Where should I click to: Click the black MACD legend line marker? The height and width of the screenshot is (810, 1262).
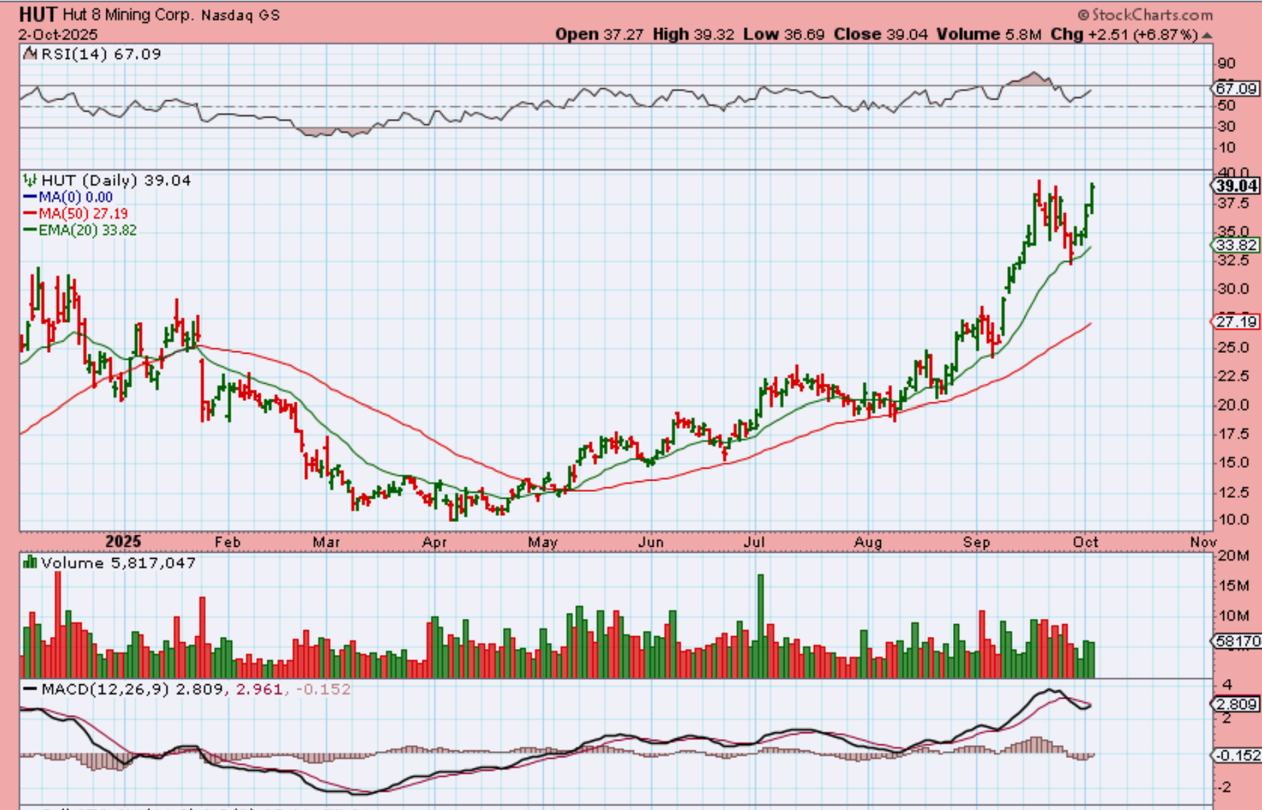(29, 689)
